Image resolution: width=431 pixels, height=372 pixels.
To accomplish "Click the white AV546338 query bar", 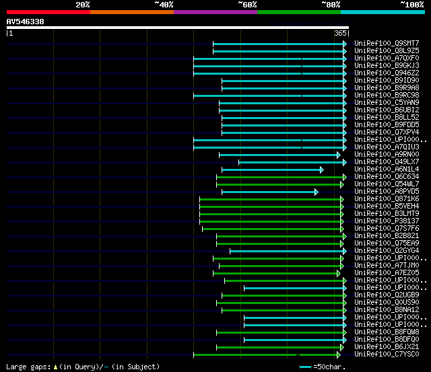I will coord(178,28).
